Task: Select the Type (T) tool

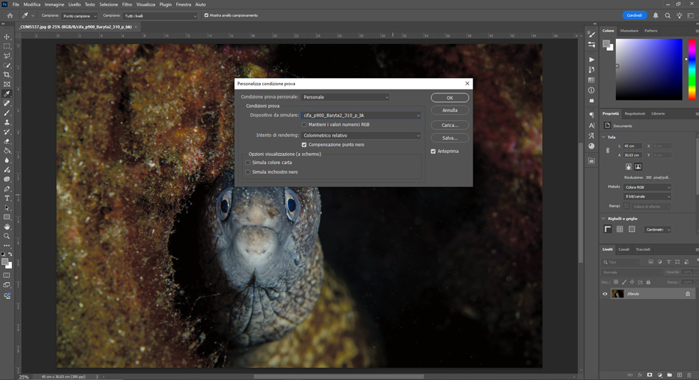Action: point(7,198)
